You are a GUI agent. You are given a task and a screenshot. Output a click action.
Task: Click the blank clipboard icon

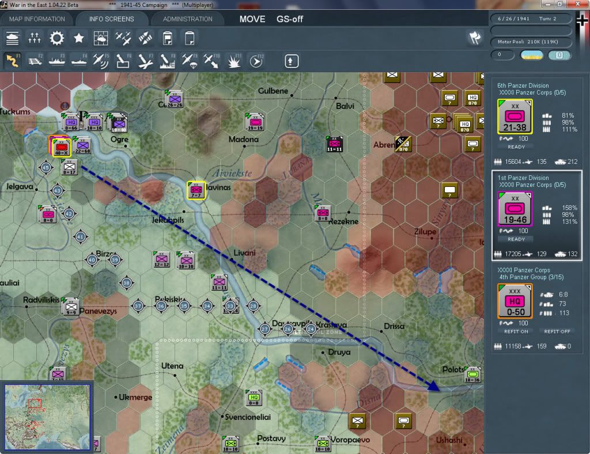[x=189, y=38]
